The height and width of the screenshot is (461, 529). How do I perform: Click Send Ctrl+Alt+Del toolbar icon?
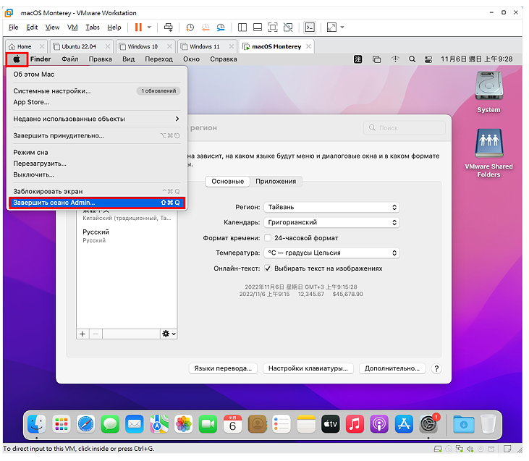click(169, 28)
